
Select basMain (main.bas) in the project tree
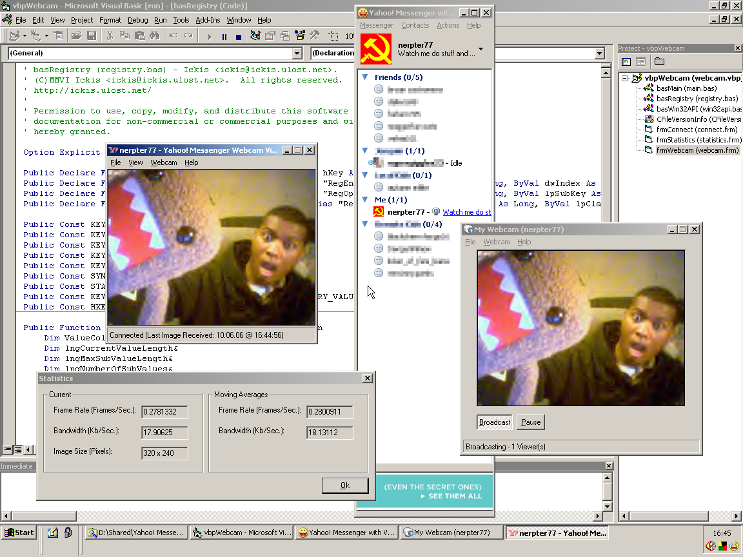[686, 88]
